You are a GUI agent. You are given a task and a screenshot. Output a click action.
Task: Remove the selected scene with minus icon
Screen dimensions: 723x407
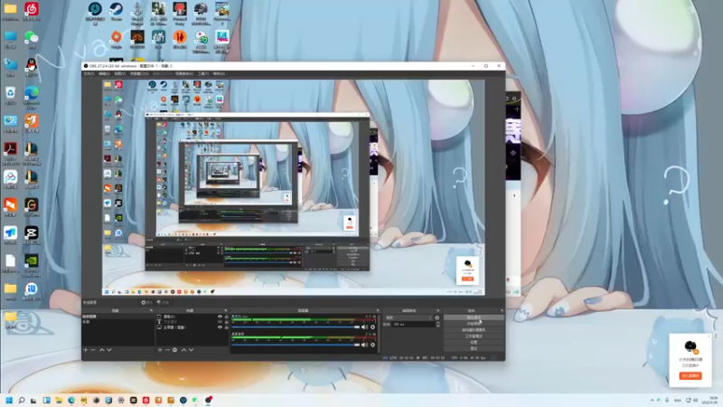[x=93, y=350]
